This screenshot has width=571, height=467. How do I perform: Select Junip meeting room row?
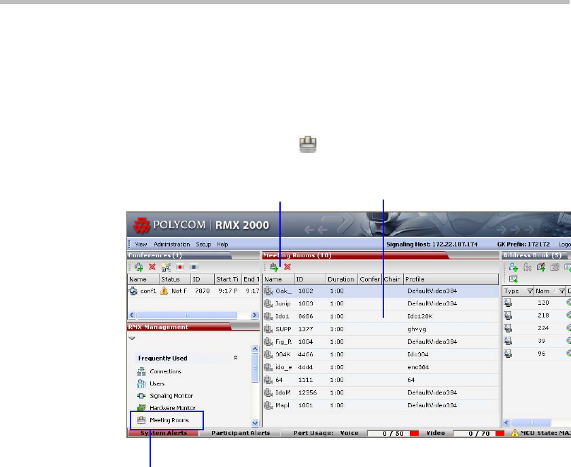(x=381, y=303)
